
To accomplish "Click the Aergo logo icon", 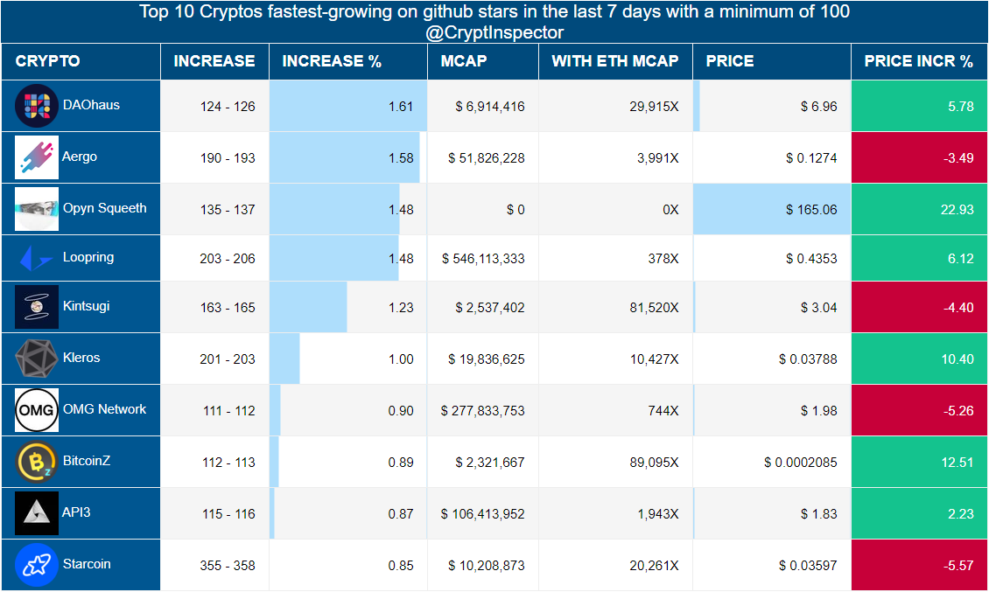I will pyautogui.click(x=37, y=157).
